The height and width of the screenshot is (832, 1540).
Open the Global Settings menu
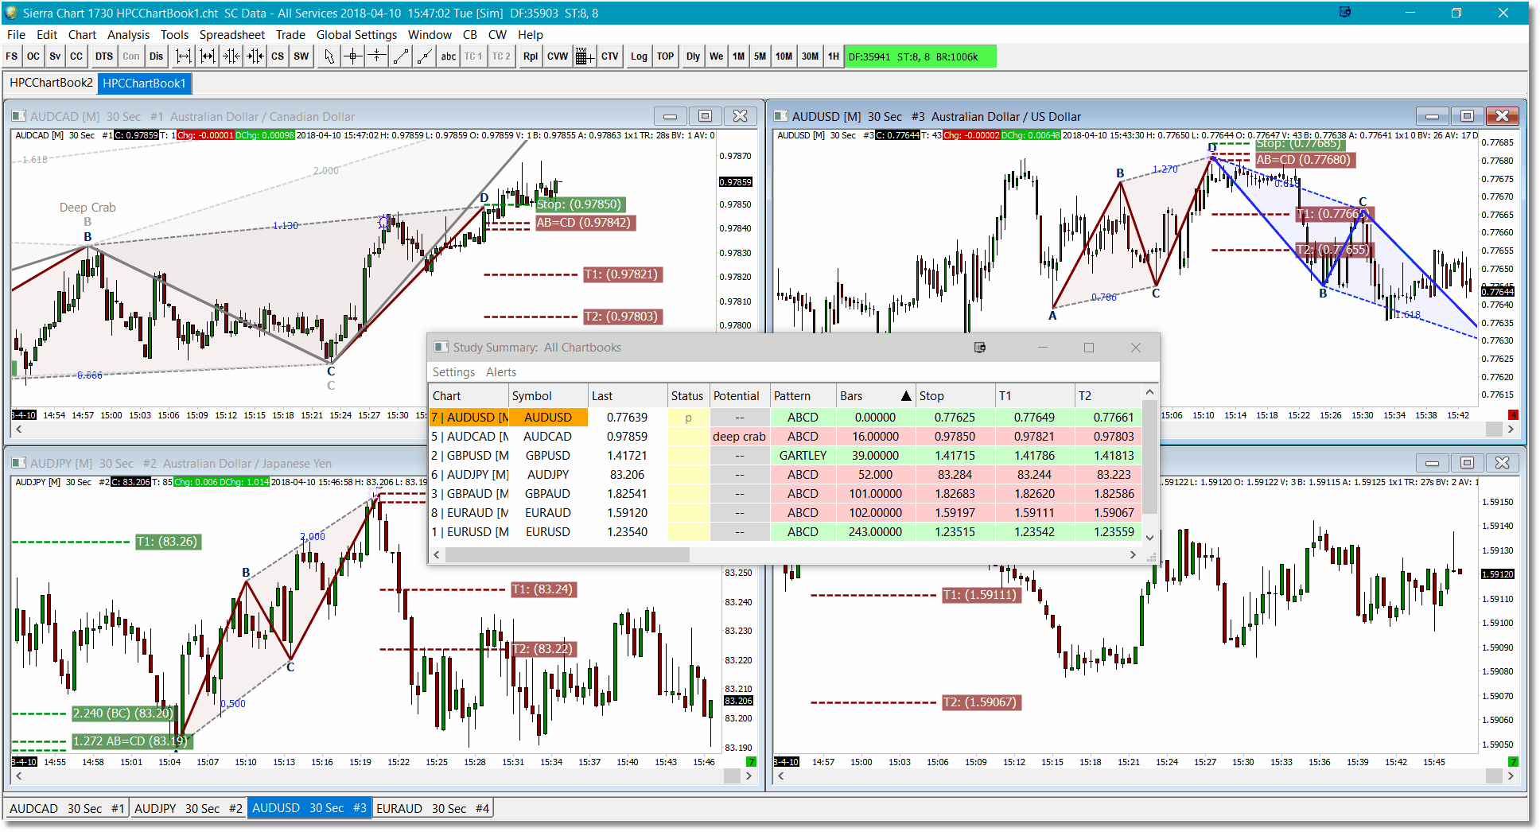pos(356,34)
